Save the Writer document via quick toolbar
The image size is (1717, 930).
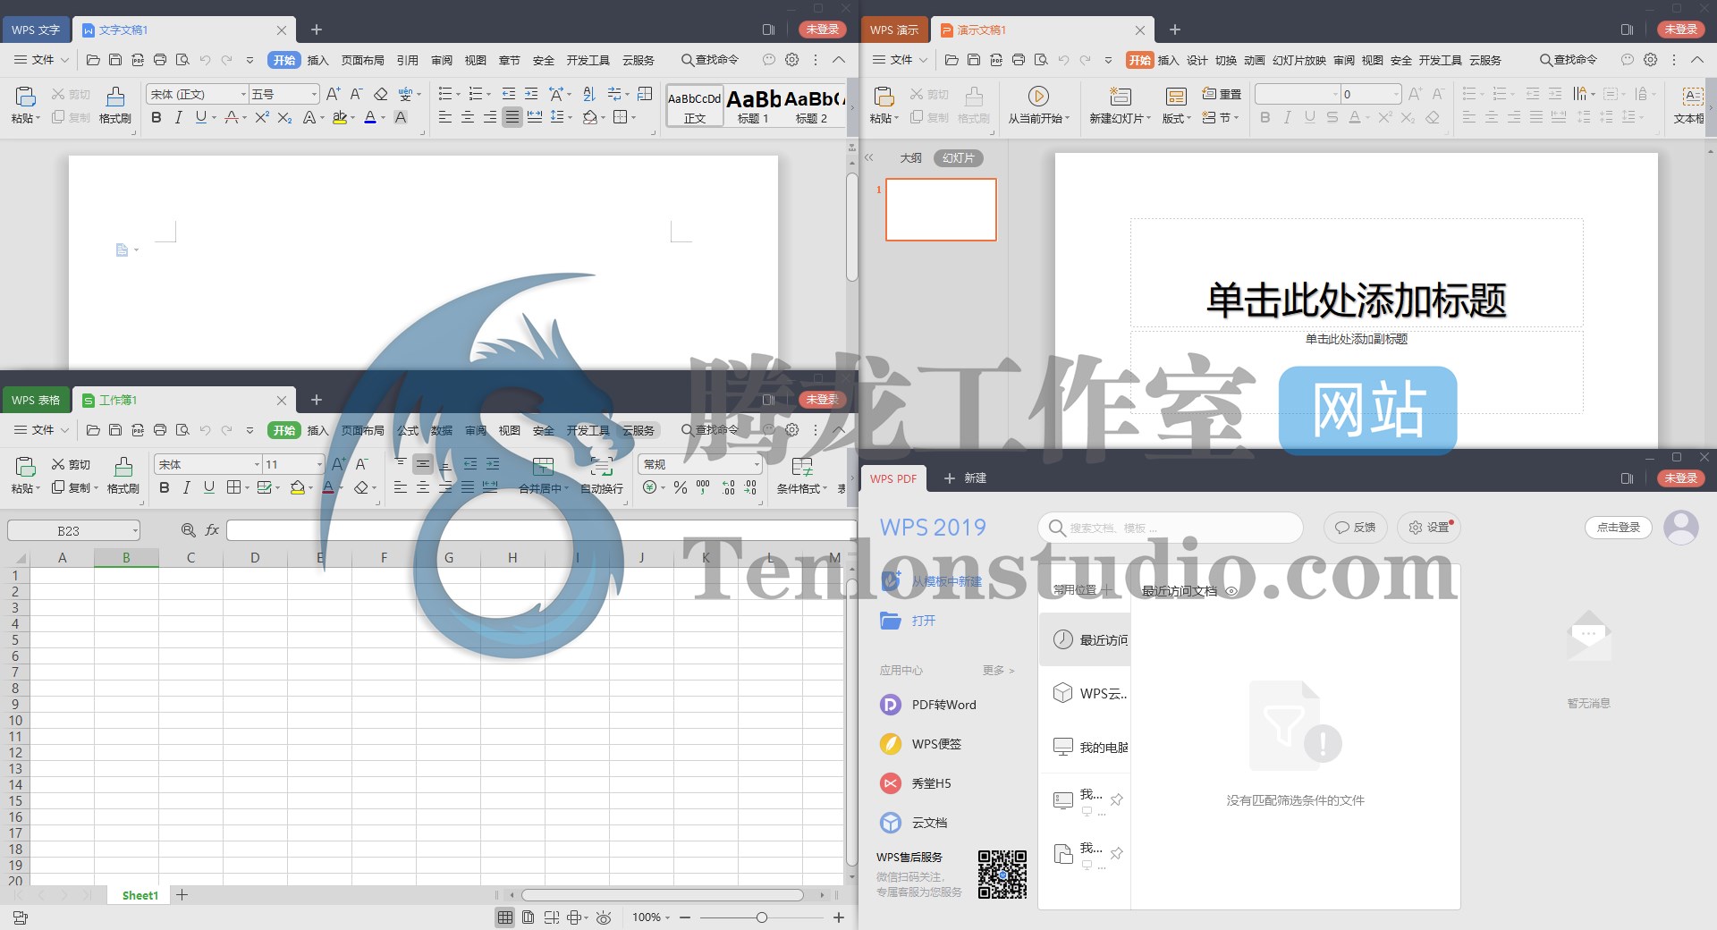point(115,60)
